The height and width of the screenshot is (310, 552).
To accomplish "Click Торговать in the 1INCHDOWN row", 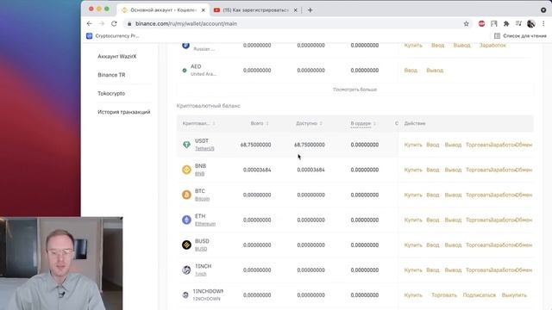I will 444,295.
